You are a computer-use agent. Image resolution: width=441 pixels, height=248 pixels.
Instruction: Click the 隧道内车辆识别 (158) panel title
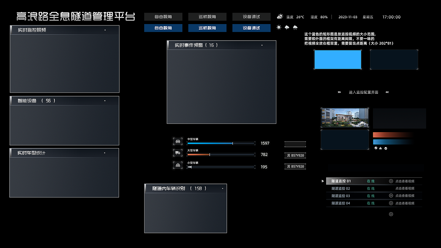tap(180, 188)
